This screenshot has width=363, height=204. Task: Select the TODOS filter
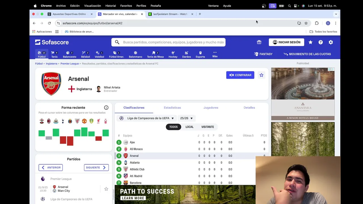173,127
